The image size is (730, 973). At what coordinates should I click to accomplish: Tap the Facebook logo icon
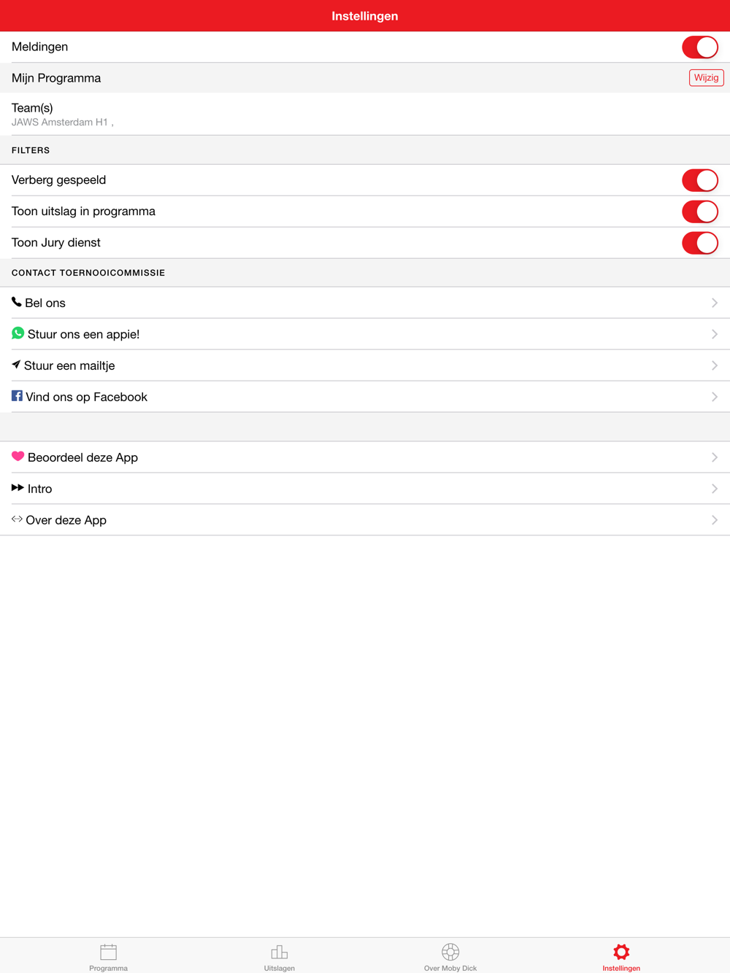[x=17, y=396]
